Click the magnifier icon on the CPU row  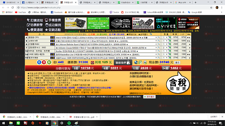(x=159, y=37)
